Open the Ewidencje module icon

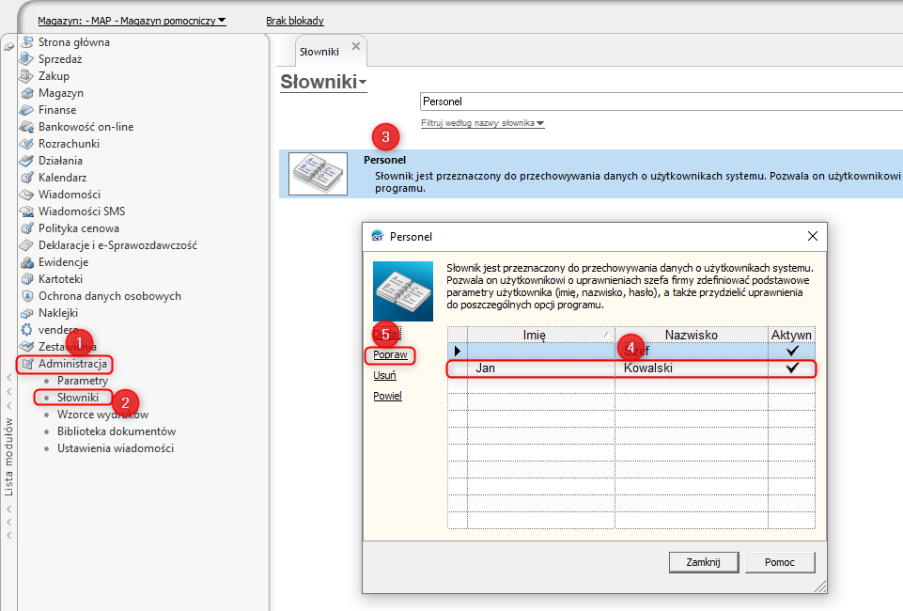point(27,262)
